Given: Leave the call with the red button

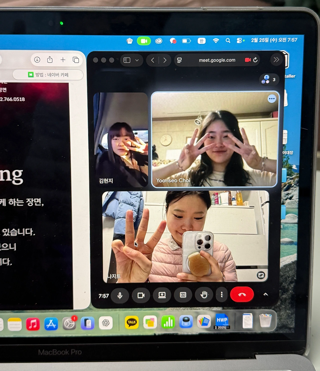Looking at the screenshot, I should pyautogui.click(x=242, y=294).
